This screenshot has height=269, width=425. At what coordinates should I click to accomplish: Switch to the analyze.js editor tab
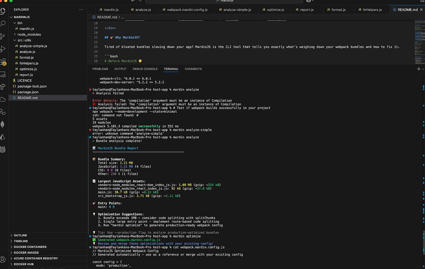pyautogui.click(x=143, y=10)
